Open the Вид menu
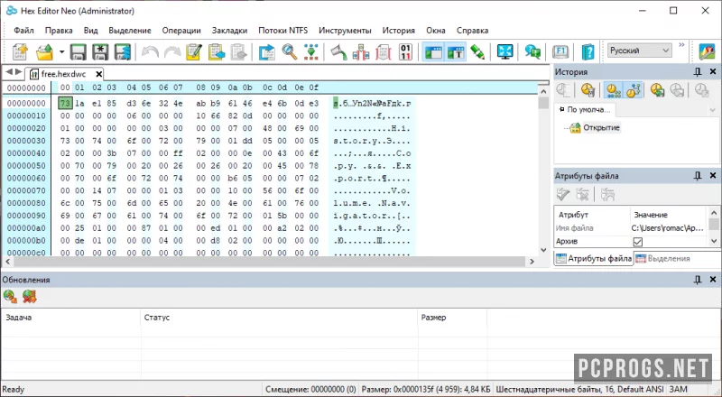The image size is (722, 397). [91, 31]
